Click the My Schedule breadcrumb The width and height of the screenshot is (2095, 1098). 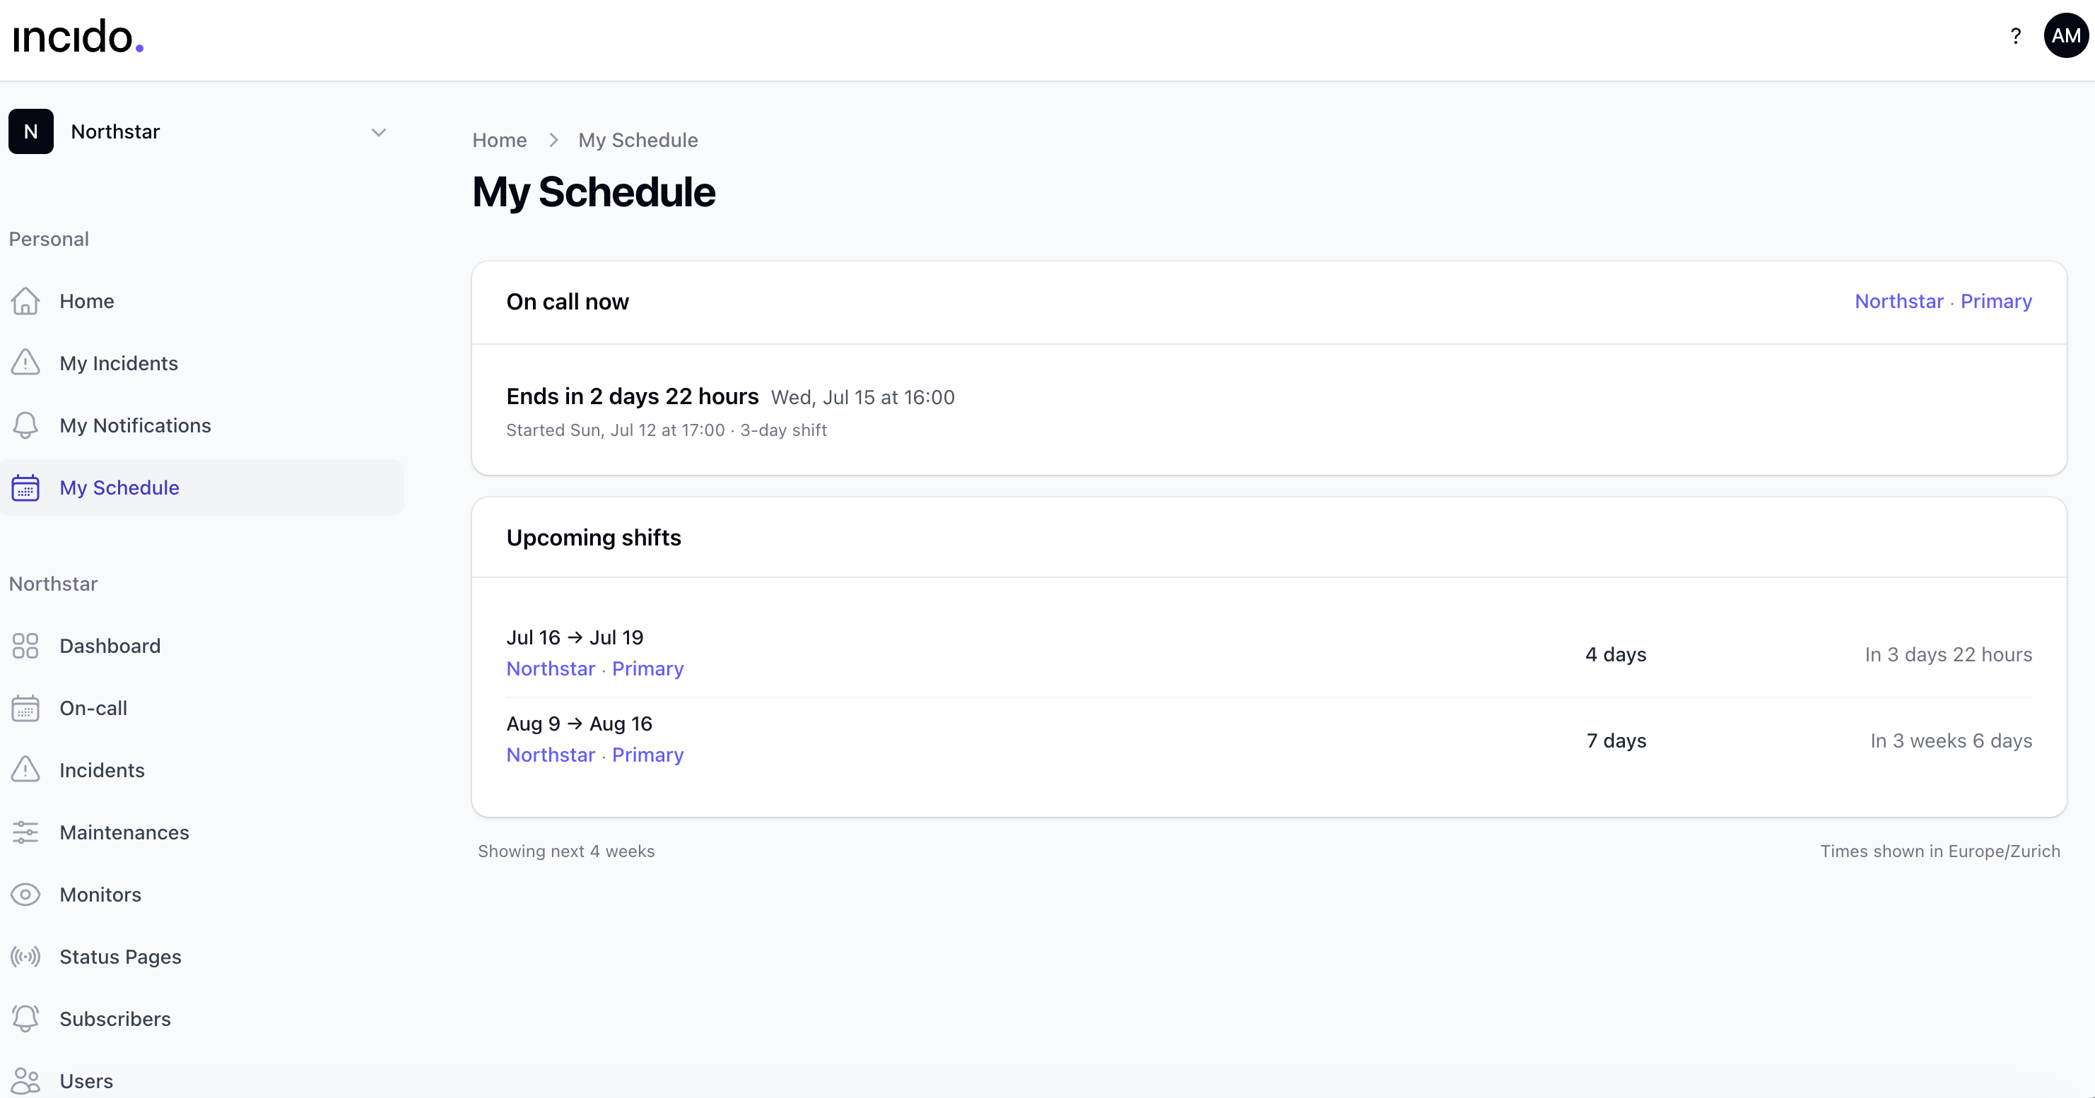point(638,141)
